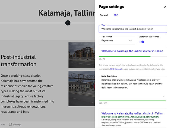Switch to the General tab
This screenshot has height=128, width=171.
(104, 15)
